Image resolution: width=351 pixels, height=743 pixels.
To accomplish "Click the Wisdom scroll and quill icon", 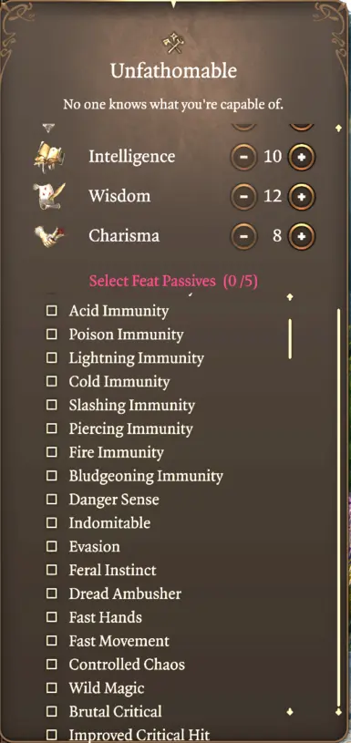I will (x=49, y=196).
